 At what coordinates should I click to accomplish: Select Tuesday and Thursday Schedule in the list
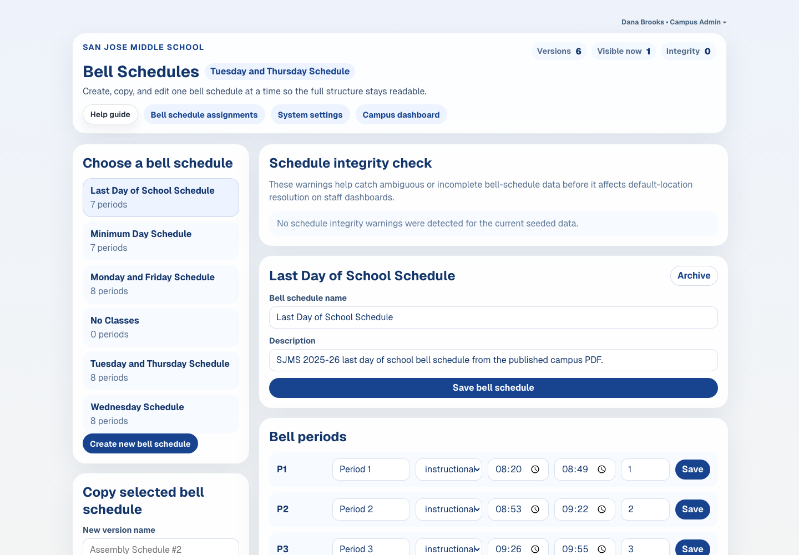[x=161, y=371]
